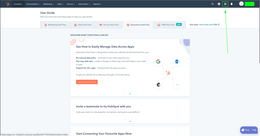Click the external link icon beside Free tools and CRM
Viewport: 260px width, 136px height.
[219, 25]
